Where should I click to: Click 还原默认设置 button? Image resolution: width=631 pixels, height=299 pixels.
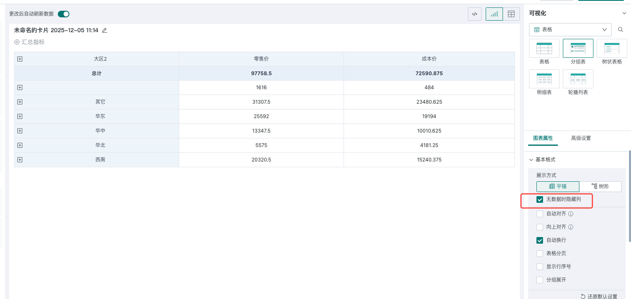click(599, 296)
